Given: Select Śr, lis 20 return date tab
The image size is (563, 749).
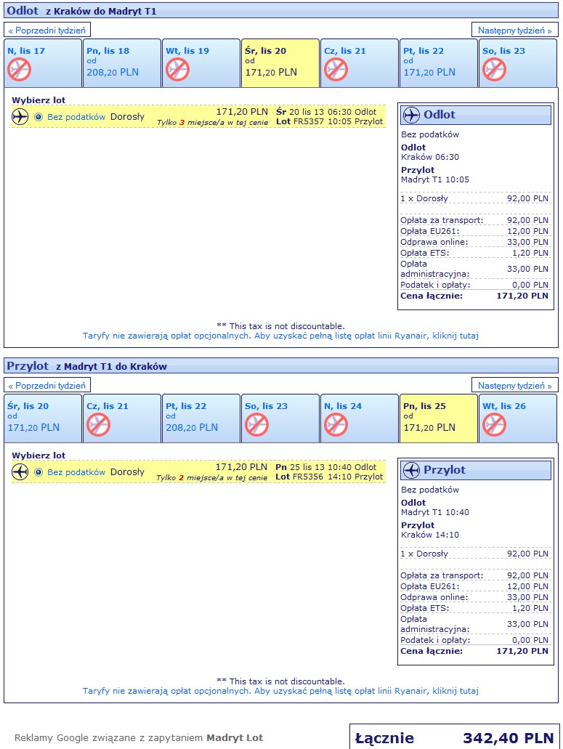Looking at the screenshot, I should 43,418.
